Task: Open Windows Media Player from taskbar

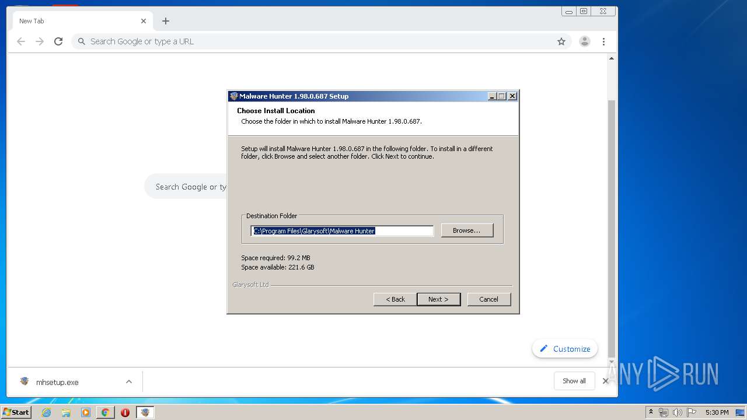Action: (x=86, y=412)
